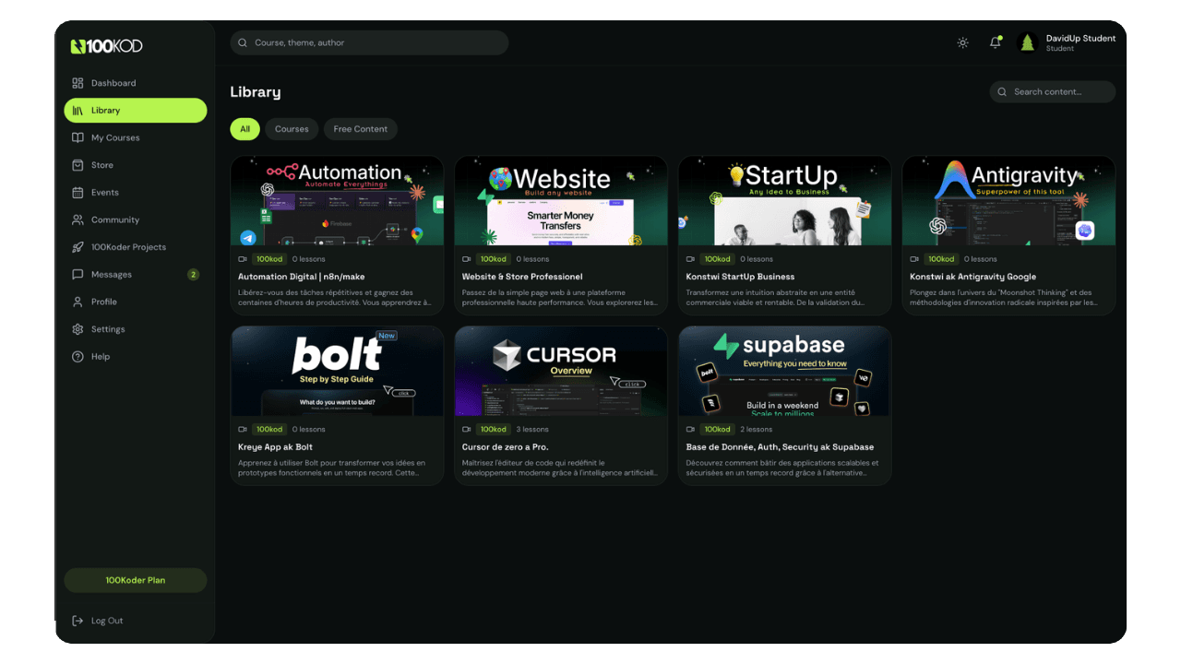Select the Free Content filter
Viewport: 1181px width, 664px height.
coord(360,129)
